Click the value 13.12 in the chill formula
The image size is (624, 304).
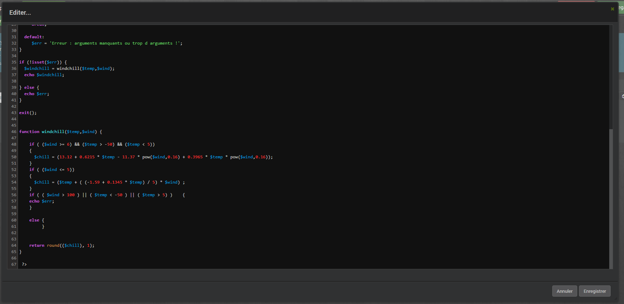(x=66, y=157)
